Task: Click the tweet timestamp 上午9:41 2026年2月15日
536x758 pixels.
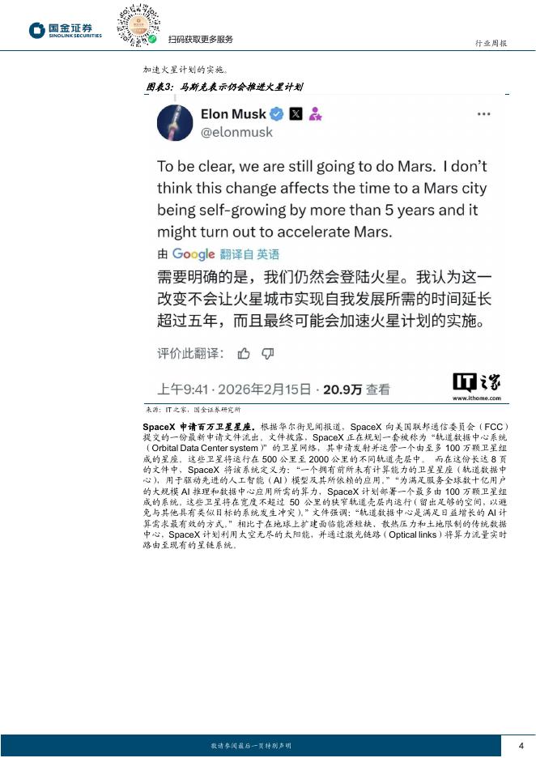Action: click(x=234, y=390)
